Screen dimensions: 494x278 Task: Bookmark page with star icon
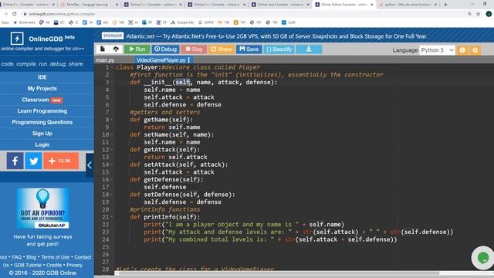coord(479,14)
